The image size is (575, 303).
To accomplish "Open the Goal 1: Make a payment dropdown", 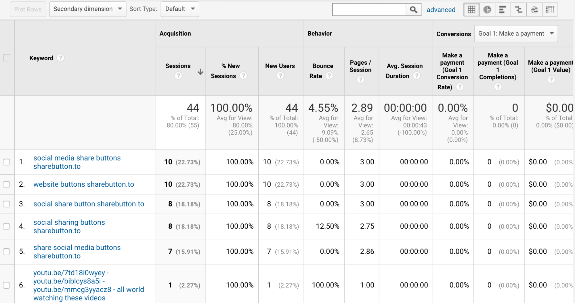I will (516, 34).
